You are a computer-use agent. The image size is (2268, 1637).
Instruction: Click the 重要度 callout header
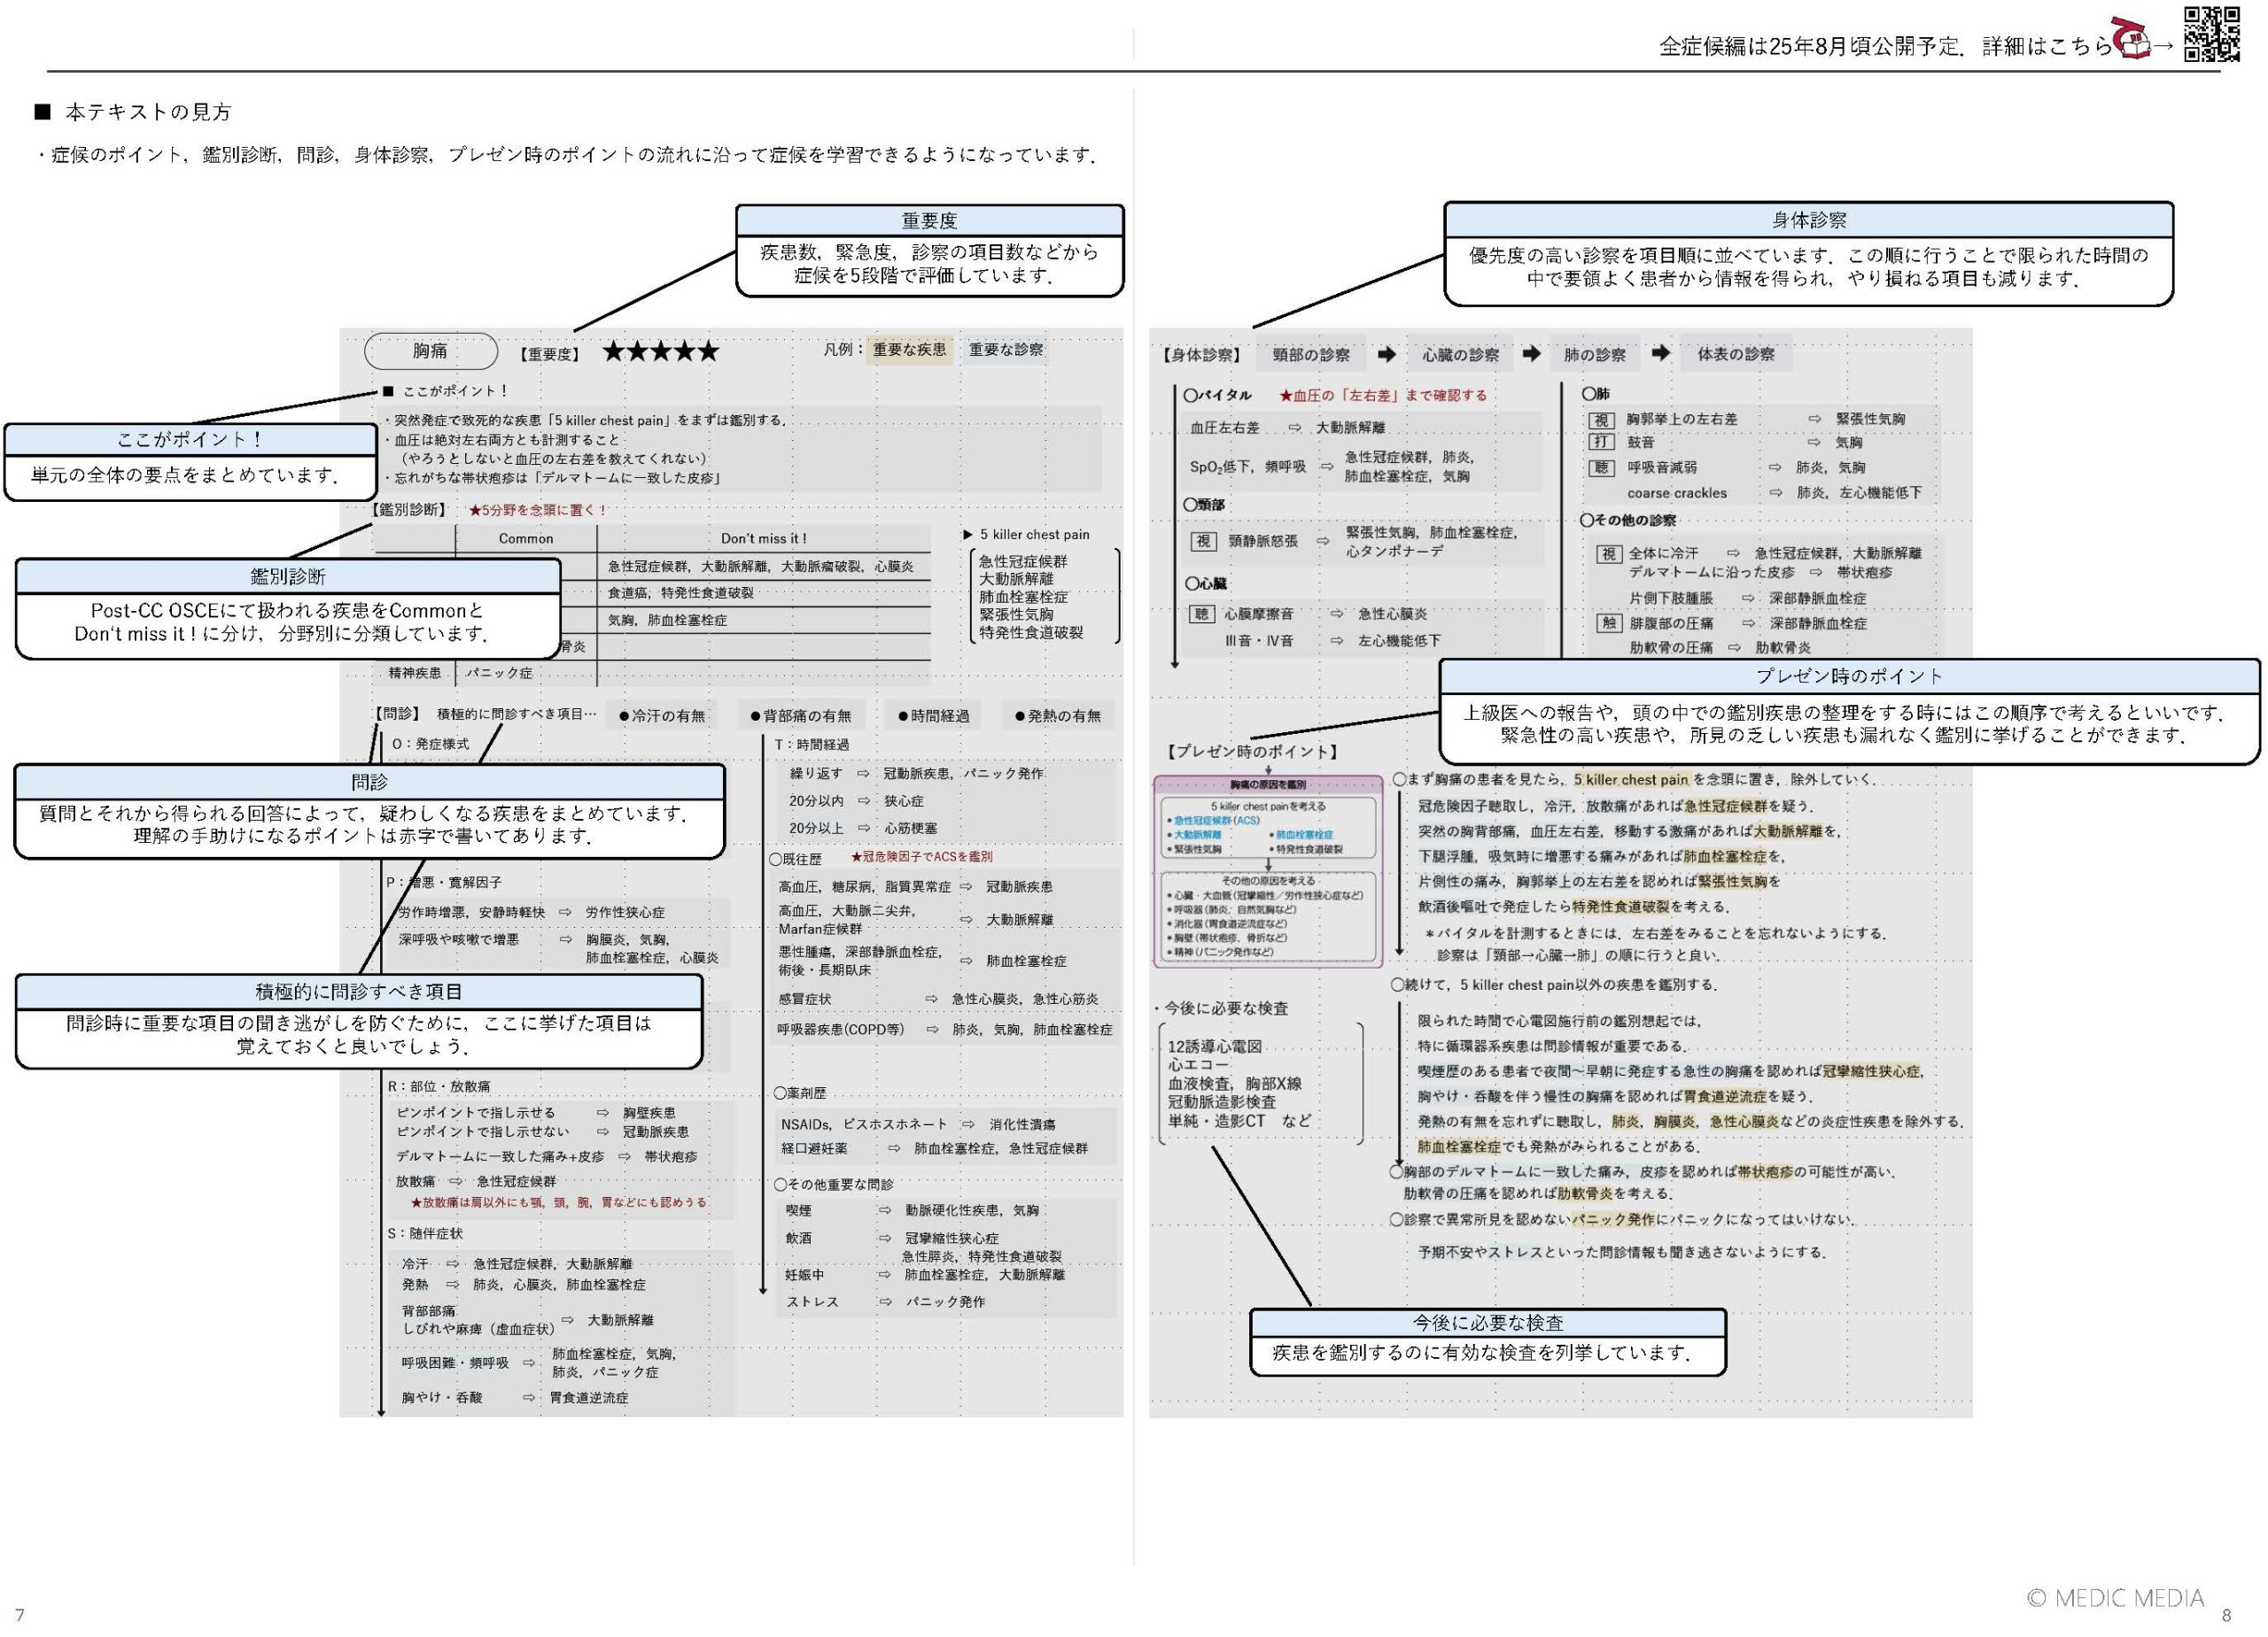pyautogui.click(x=930, y=220)
